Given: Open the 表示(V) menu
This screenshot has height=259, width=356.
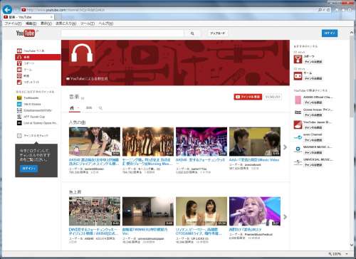Looking at the screenshot, I should pyautogui.click(x=46, y=23).
